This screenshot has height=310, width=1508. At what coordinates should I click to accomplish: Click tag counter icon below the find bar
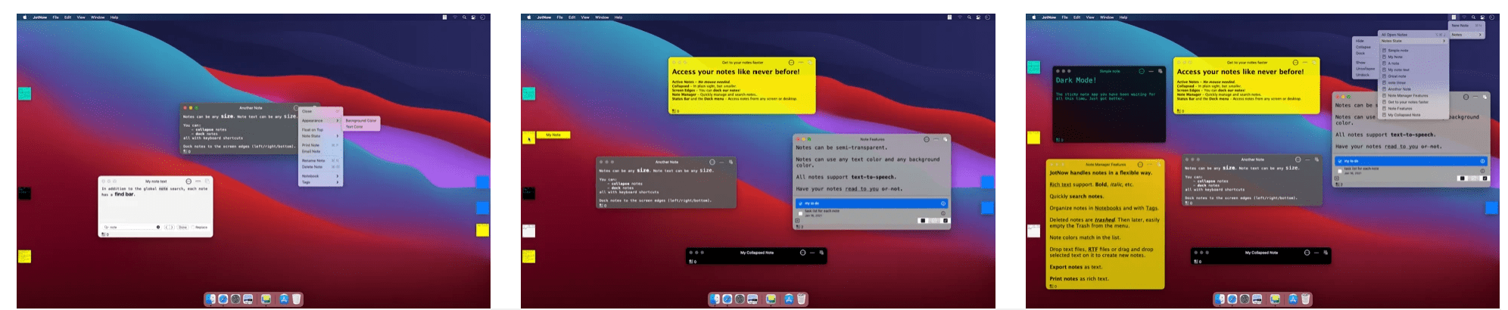tap(104, 234)
